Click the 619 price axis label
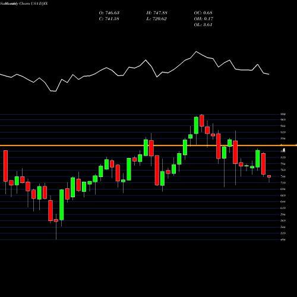Screen dimensions: 297x297 283,208
